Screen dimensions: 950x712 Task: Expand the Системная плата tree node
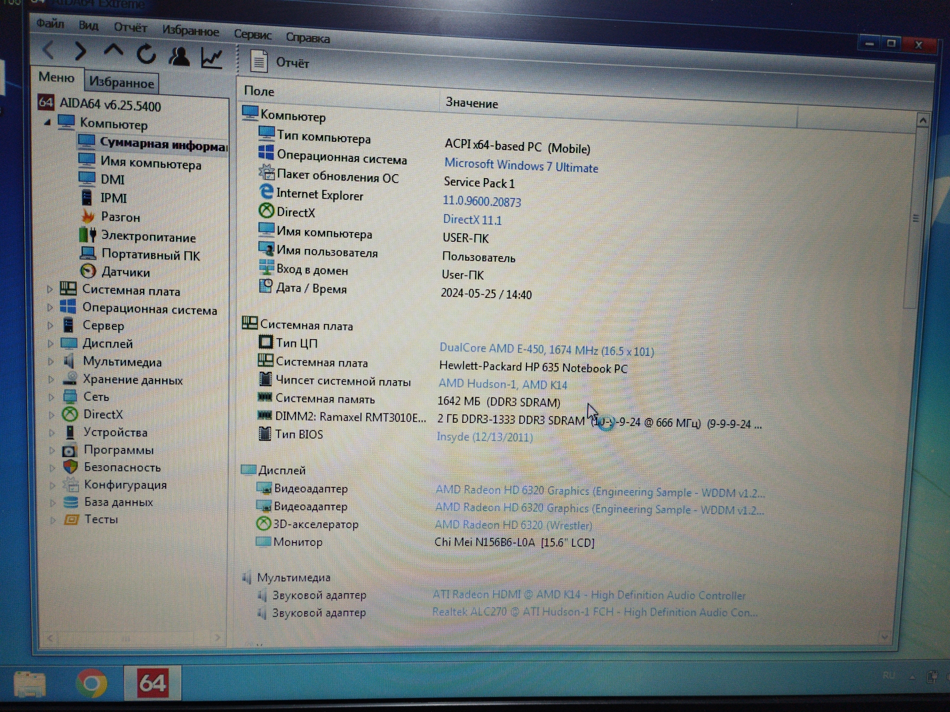[50, 289]
